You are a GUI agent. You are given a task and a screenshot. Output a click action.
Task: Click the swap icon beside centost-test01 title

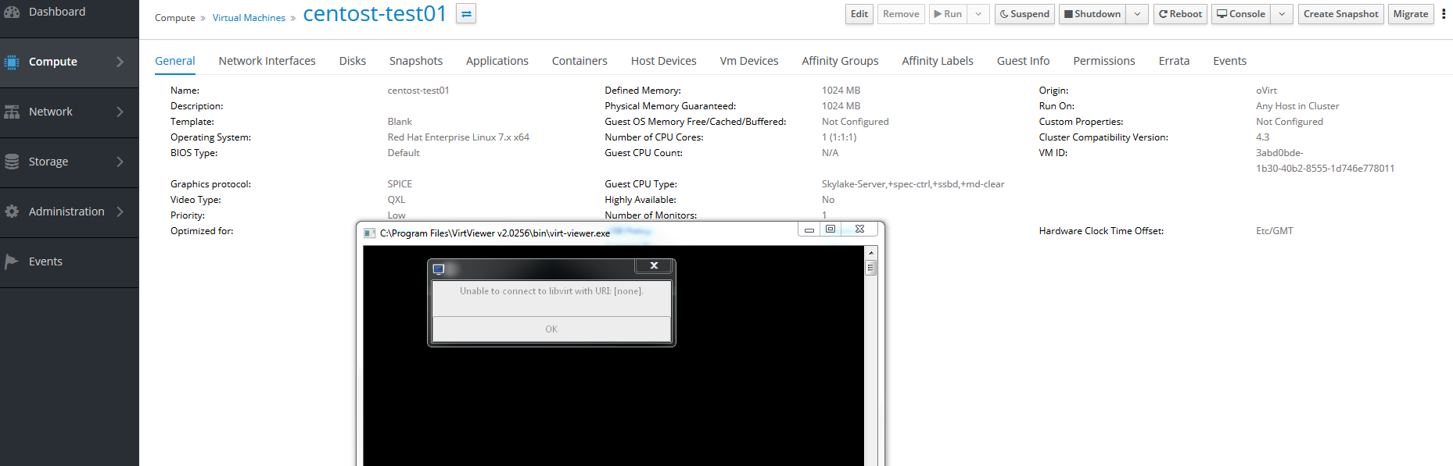pos(466,14)
